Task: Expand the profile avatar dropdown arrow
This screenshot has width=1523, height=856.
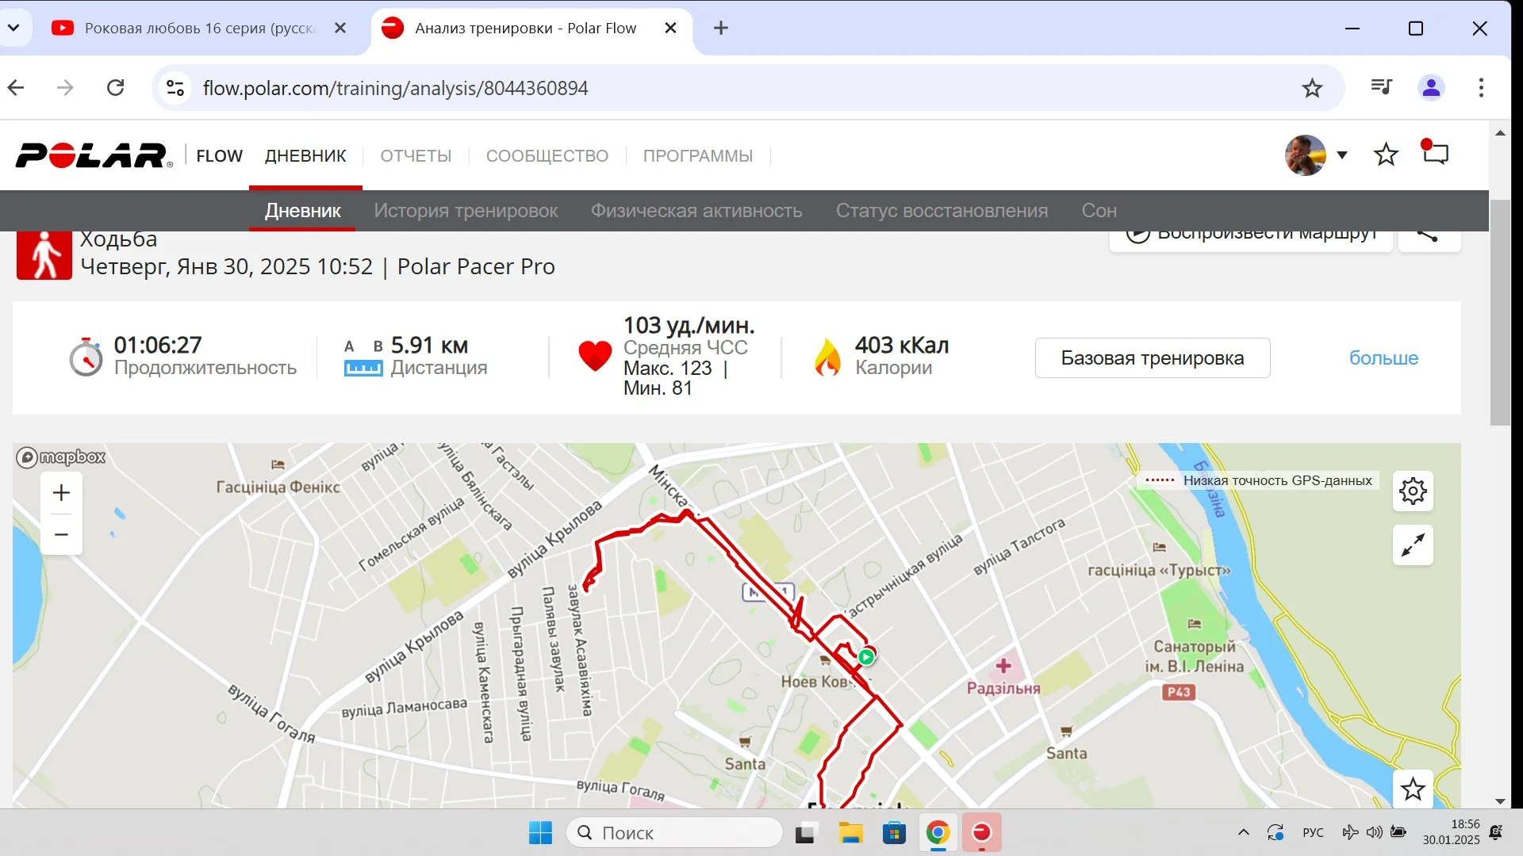Action: click(1342, 155)
